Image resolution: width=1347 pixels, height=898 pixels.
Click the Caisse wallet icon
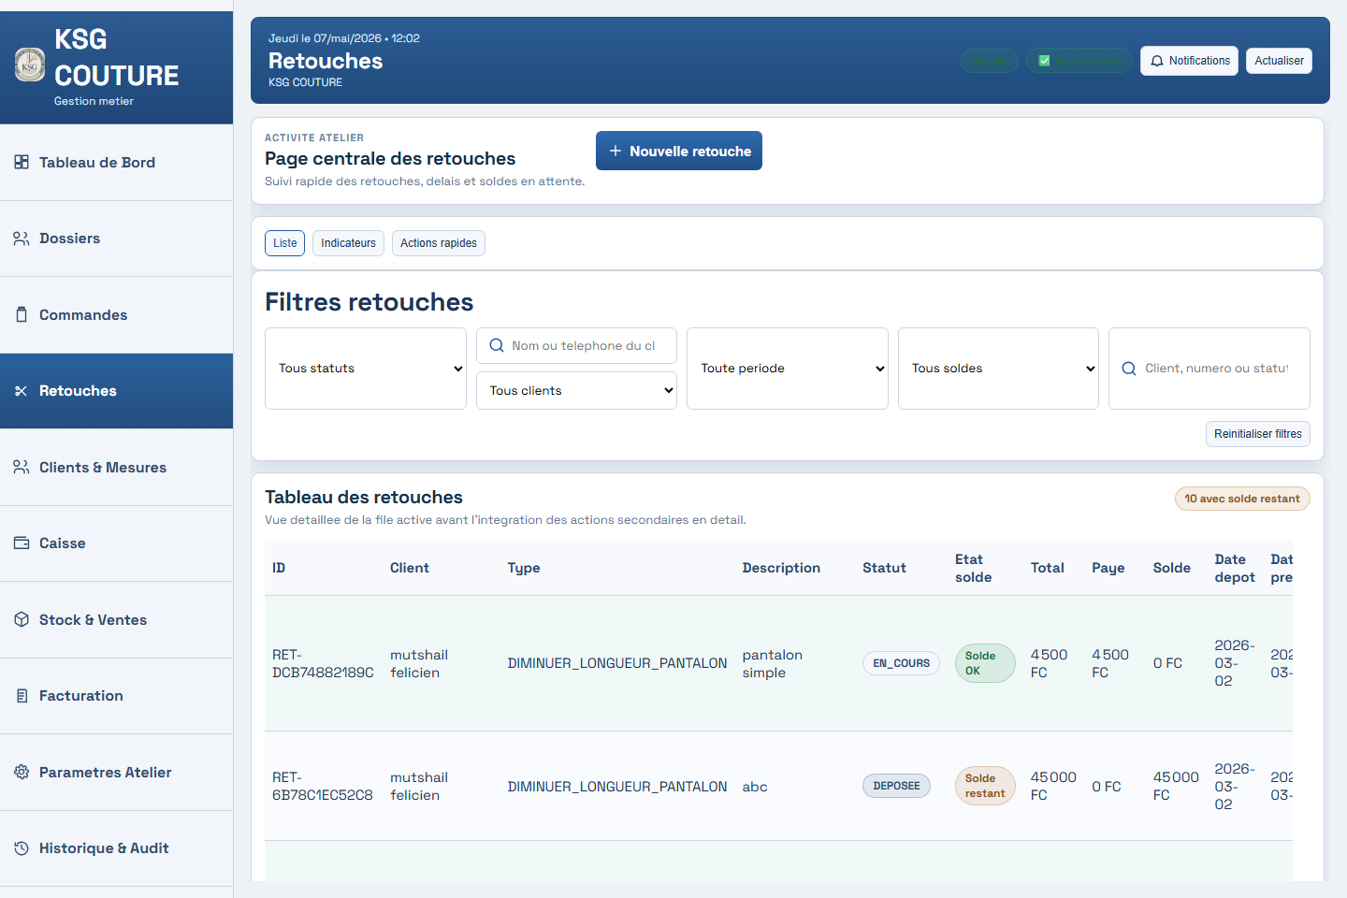22,543
